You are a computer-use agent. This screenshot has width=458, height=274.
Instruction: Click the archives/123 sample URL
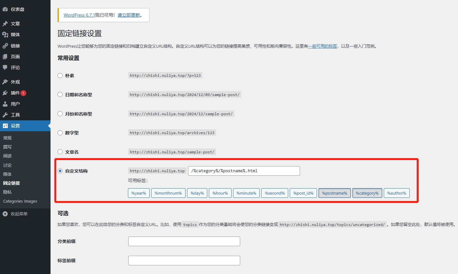click(x=172, y=133)
